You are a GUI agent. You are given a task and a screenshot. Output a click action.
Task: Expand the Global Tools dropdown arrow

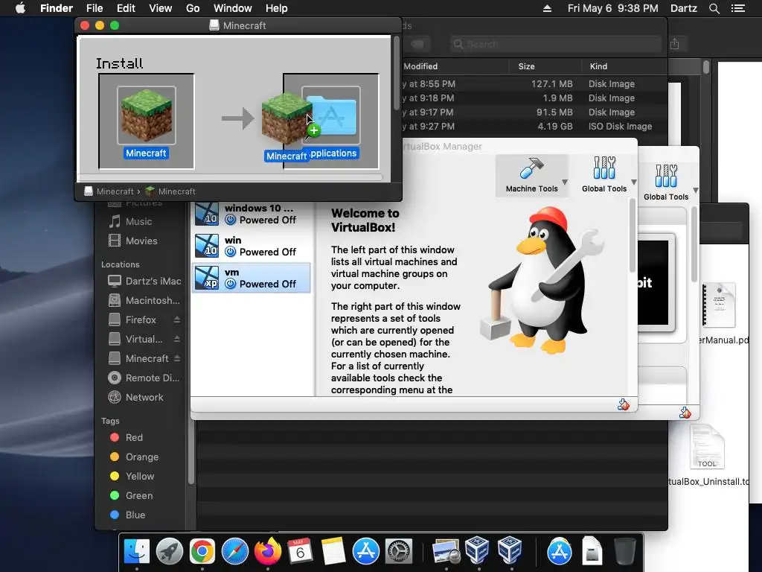point(634,182)
